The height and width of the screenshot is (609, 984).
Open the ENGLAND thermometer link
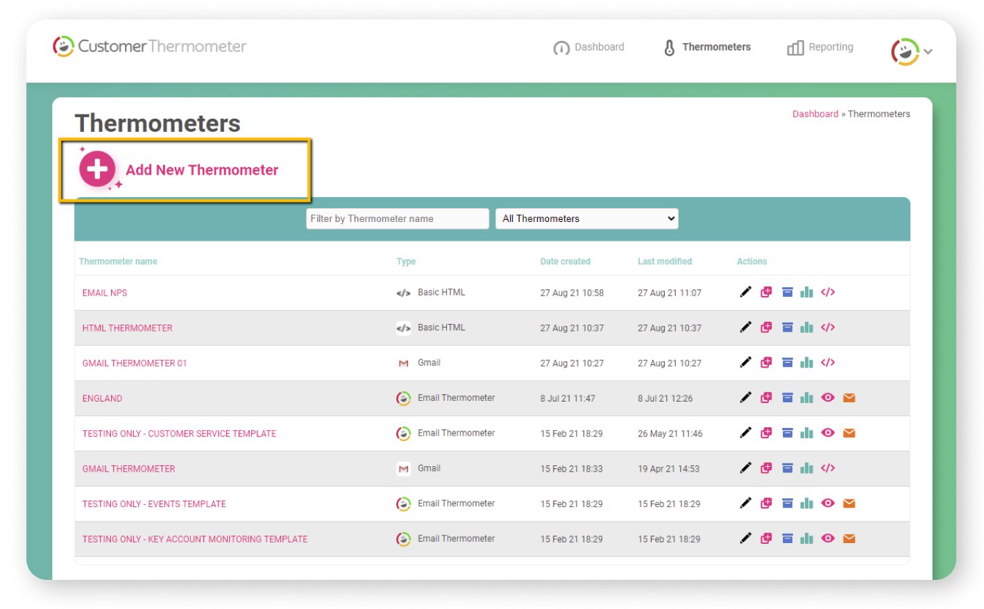102,398
